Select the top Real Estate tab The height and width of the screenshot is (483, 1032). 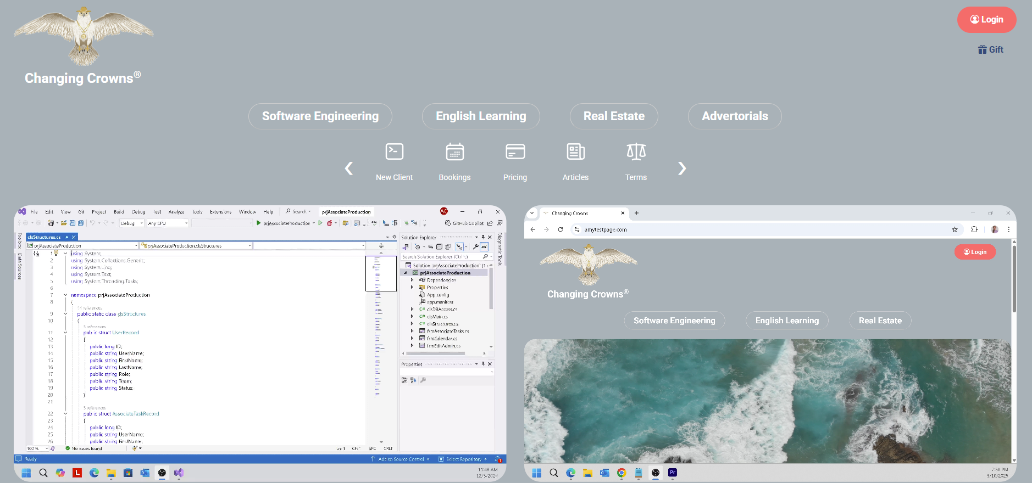click(613, 116)
